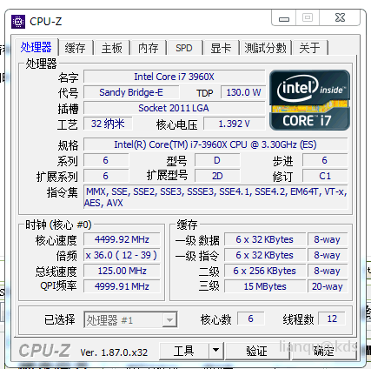The height and width of the screenshot is (369, 371).
Task: Click the technology value 32 纳米
Action: [108, 124]
